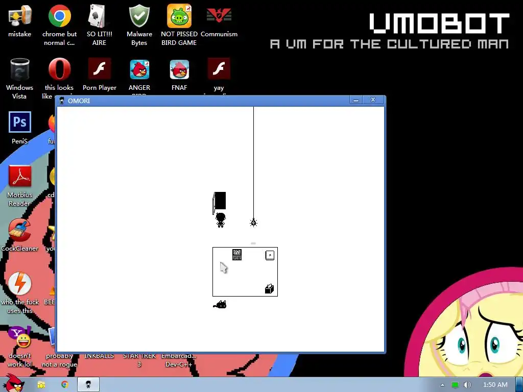Open the 'ANGER' red bird desktop icon
Image resolution: width=523 pixels, height=392 pixels.
(139, 69)
